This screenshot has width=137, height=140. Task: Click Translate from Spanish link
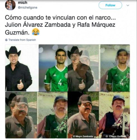coord(22,40)
